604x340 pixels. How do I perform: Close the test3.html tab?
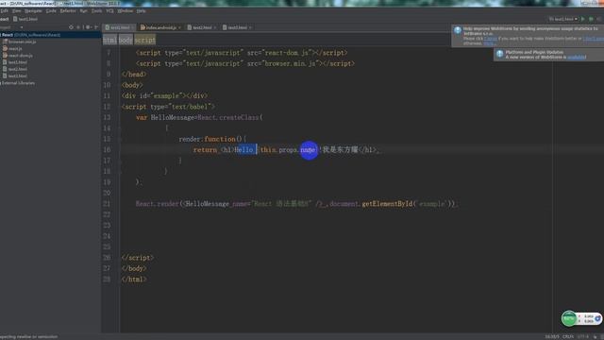coord(250,27)
